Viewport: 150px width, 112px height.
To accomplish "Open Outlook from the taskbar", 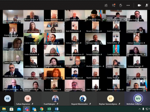I will coord(34,109).
